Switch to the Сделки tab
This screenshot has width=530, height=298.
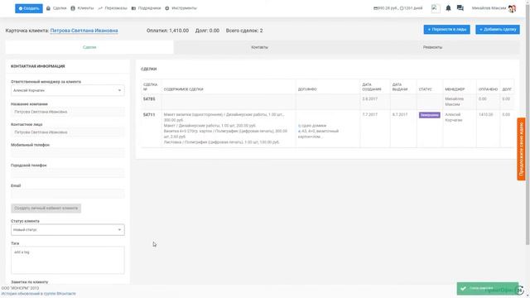(89, 47)
